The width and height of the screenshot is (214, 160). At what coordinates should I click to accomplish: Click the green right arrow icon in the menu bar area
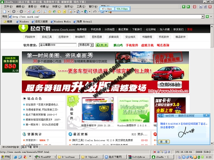[x=188, y=7]
